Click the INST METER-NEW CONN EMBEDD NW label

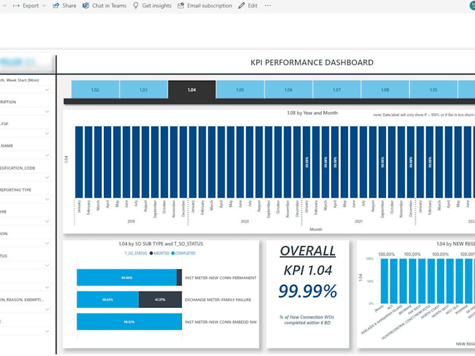[221, 322]
